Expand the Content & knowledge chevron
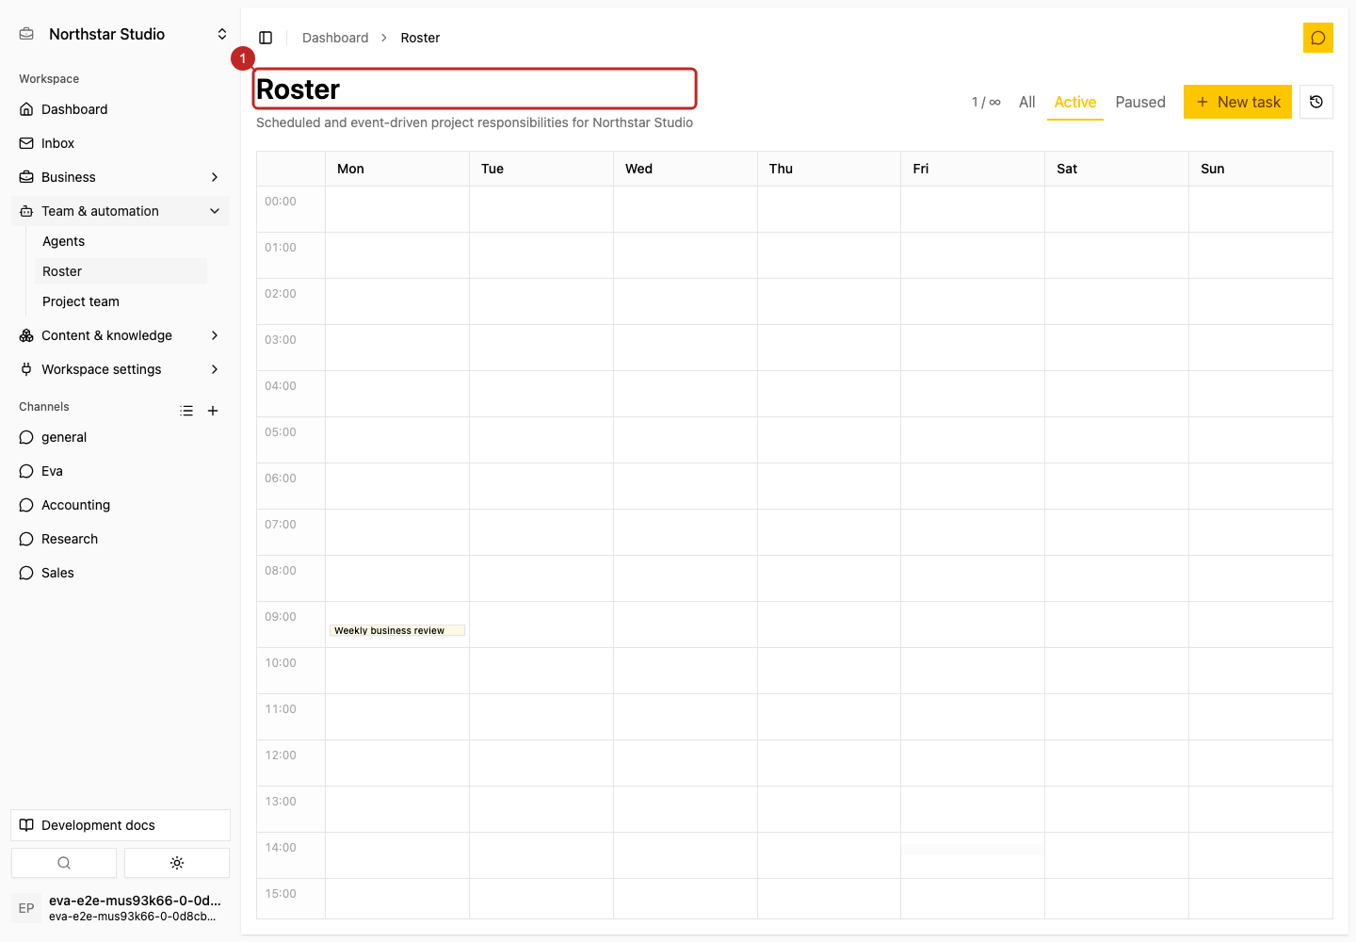 215,335
